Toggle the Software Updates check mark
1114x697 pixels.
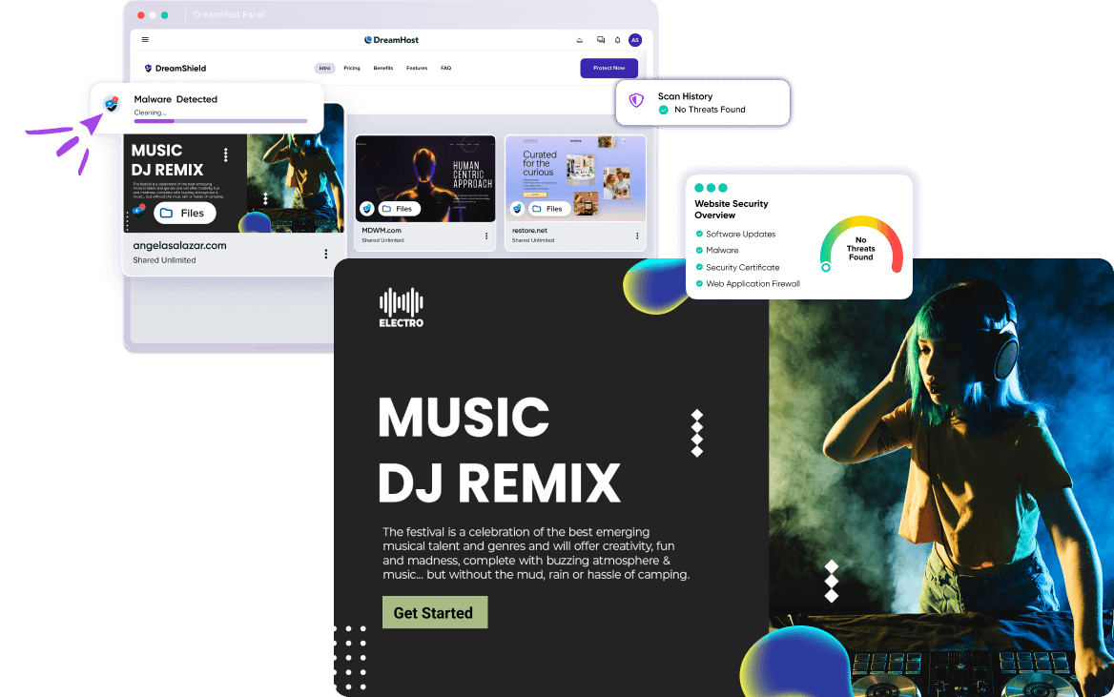[699, 234]
